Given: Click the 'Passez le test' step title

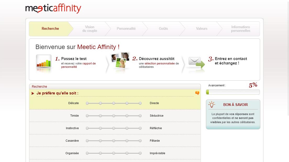Looking at the screenshot, I should [74, 59].
